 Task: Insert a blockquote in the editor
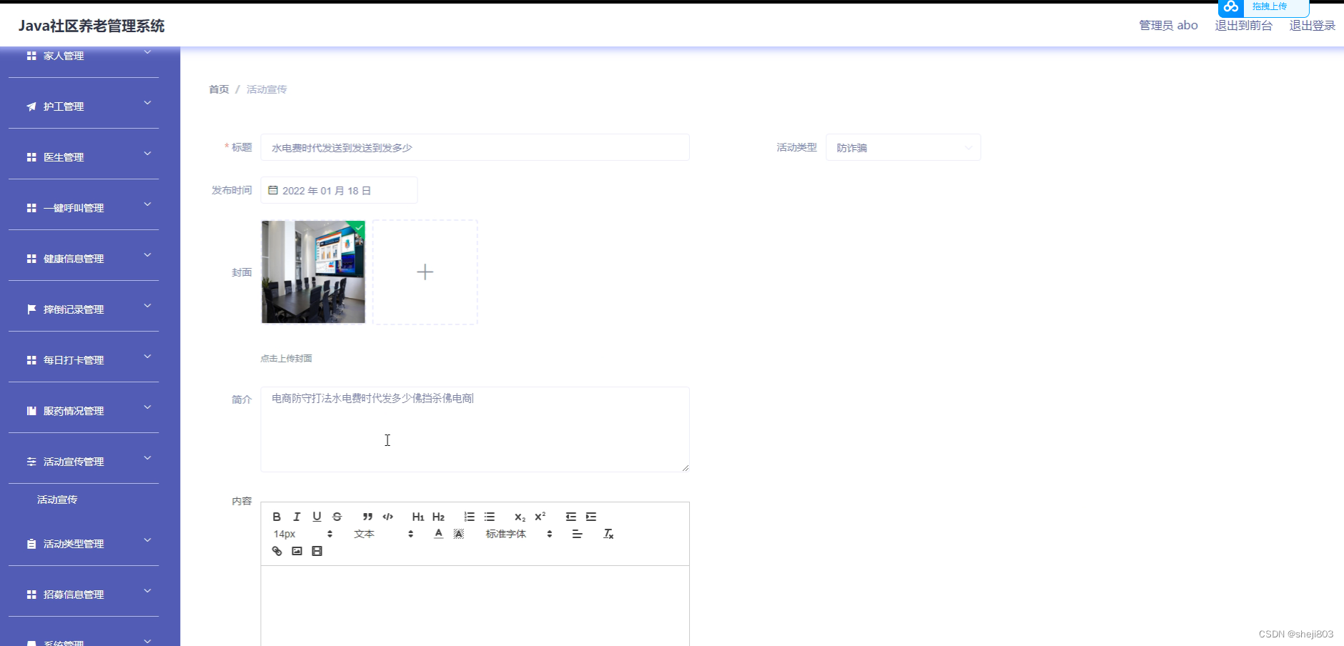click(367, 517)
